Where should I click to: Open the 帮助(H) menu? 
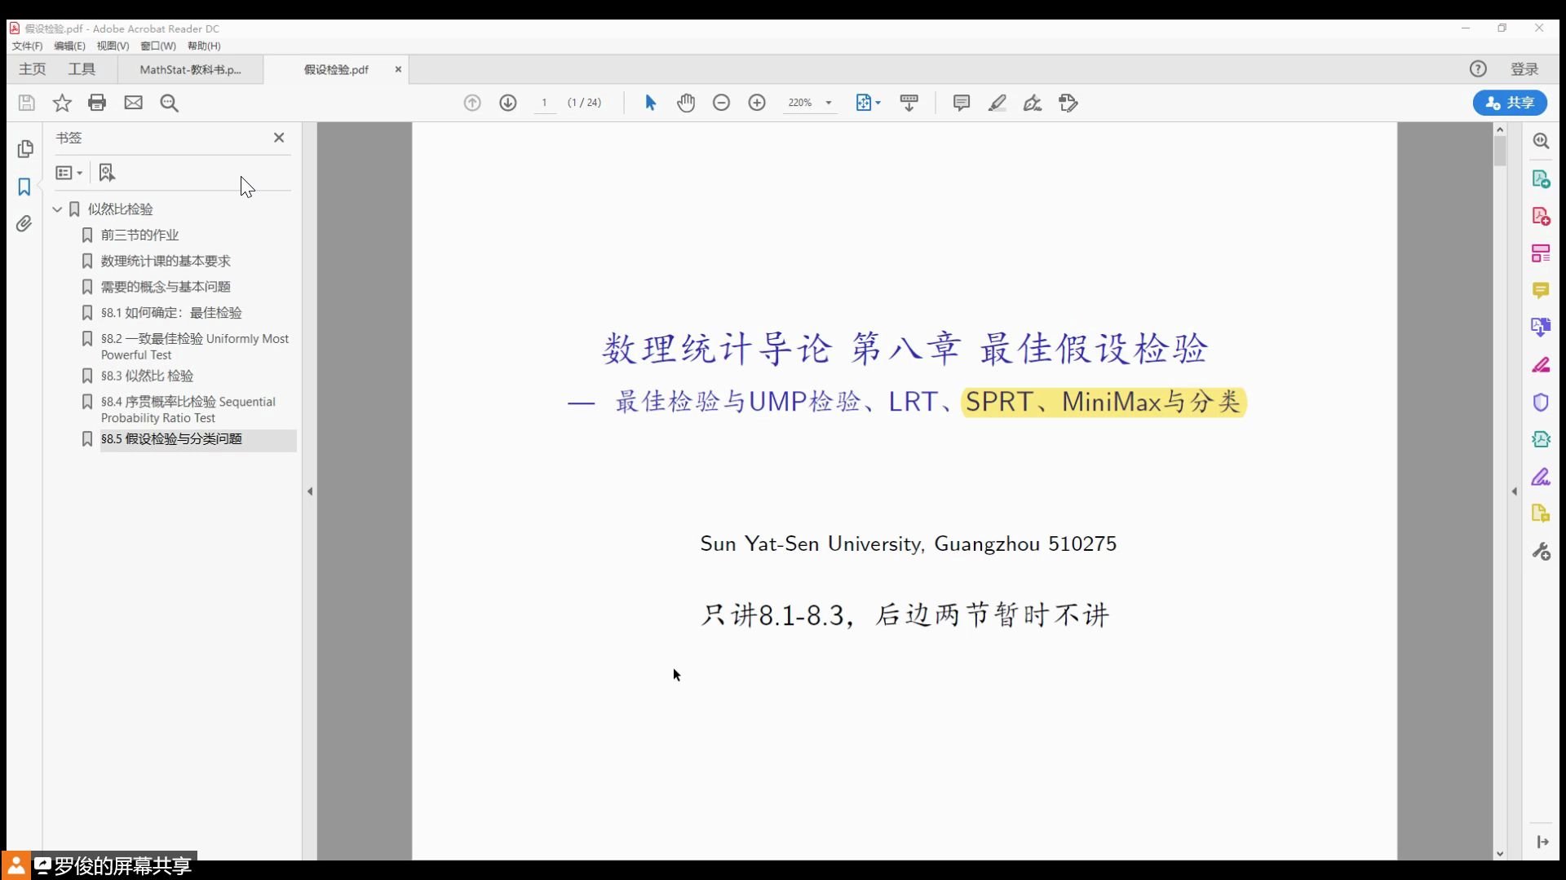[204, 46]
